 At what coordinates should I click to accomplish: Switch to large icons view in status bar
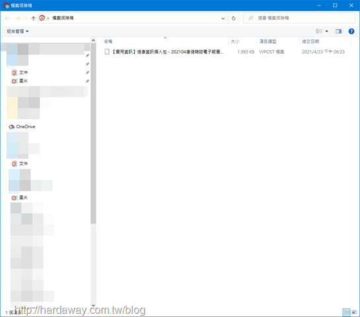tap(354, 312)
